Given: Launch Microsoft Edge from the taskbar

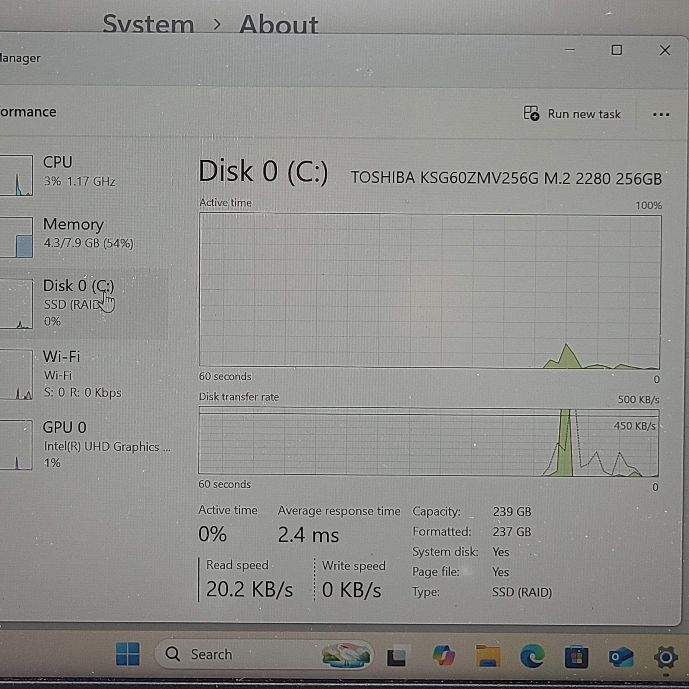Looking at the screenshot, I should tap(532, 656).
